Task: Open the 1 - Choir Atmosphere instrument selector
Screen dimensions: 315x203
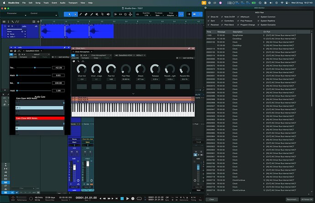Action: click(x=83, y=52)
